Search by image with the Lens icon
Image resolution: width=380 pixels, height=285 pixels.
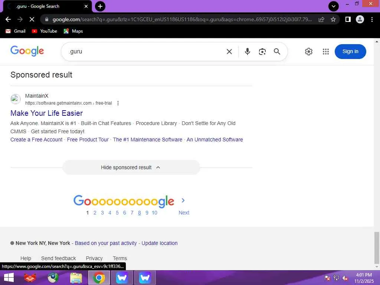click(262, 51)
